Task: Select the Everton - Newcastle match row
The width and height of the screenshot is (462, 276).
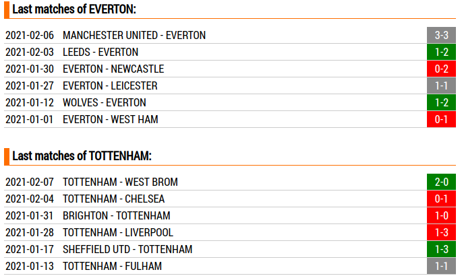Action: [113, 69]
